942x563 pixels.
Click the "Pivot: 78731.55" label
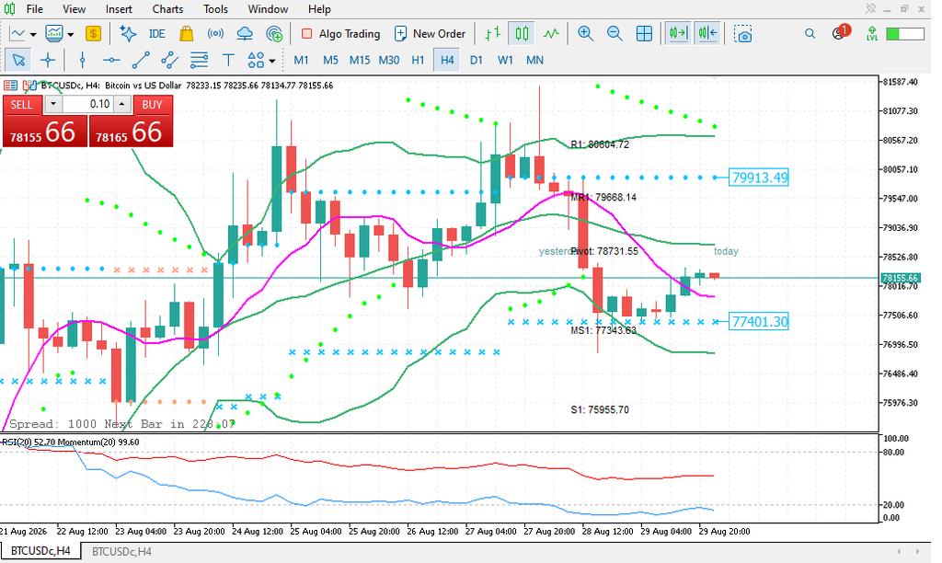click(604, 251)
